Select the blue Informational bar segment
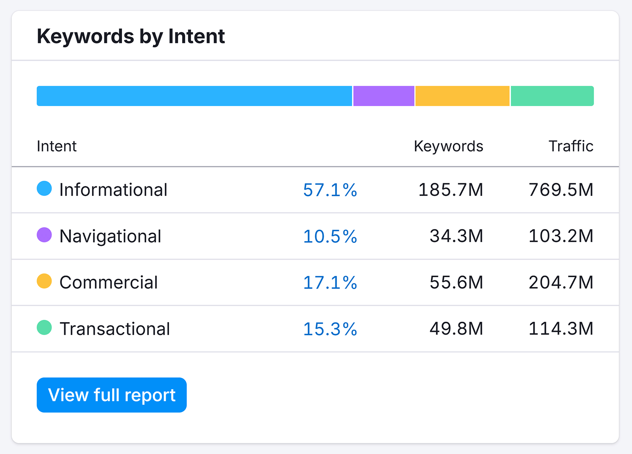 coord(194,96)
